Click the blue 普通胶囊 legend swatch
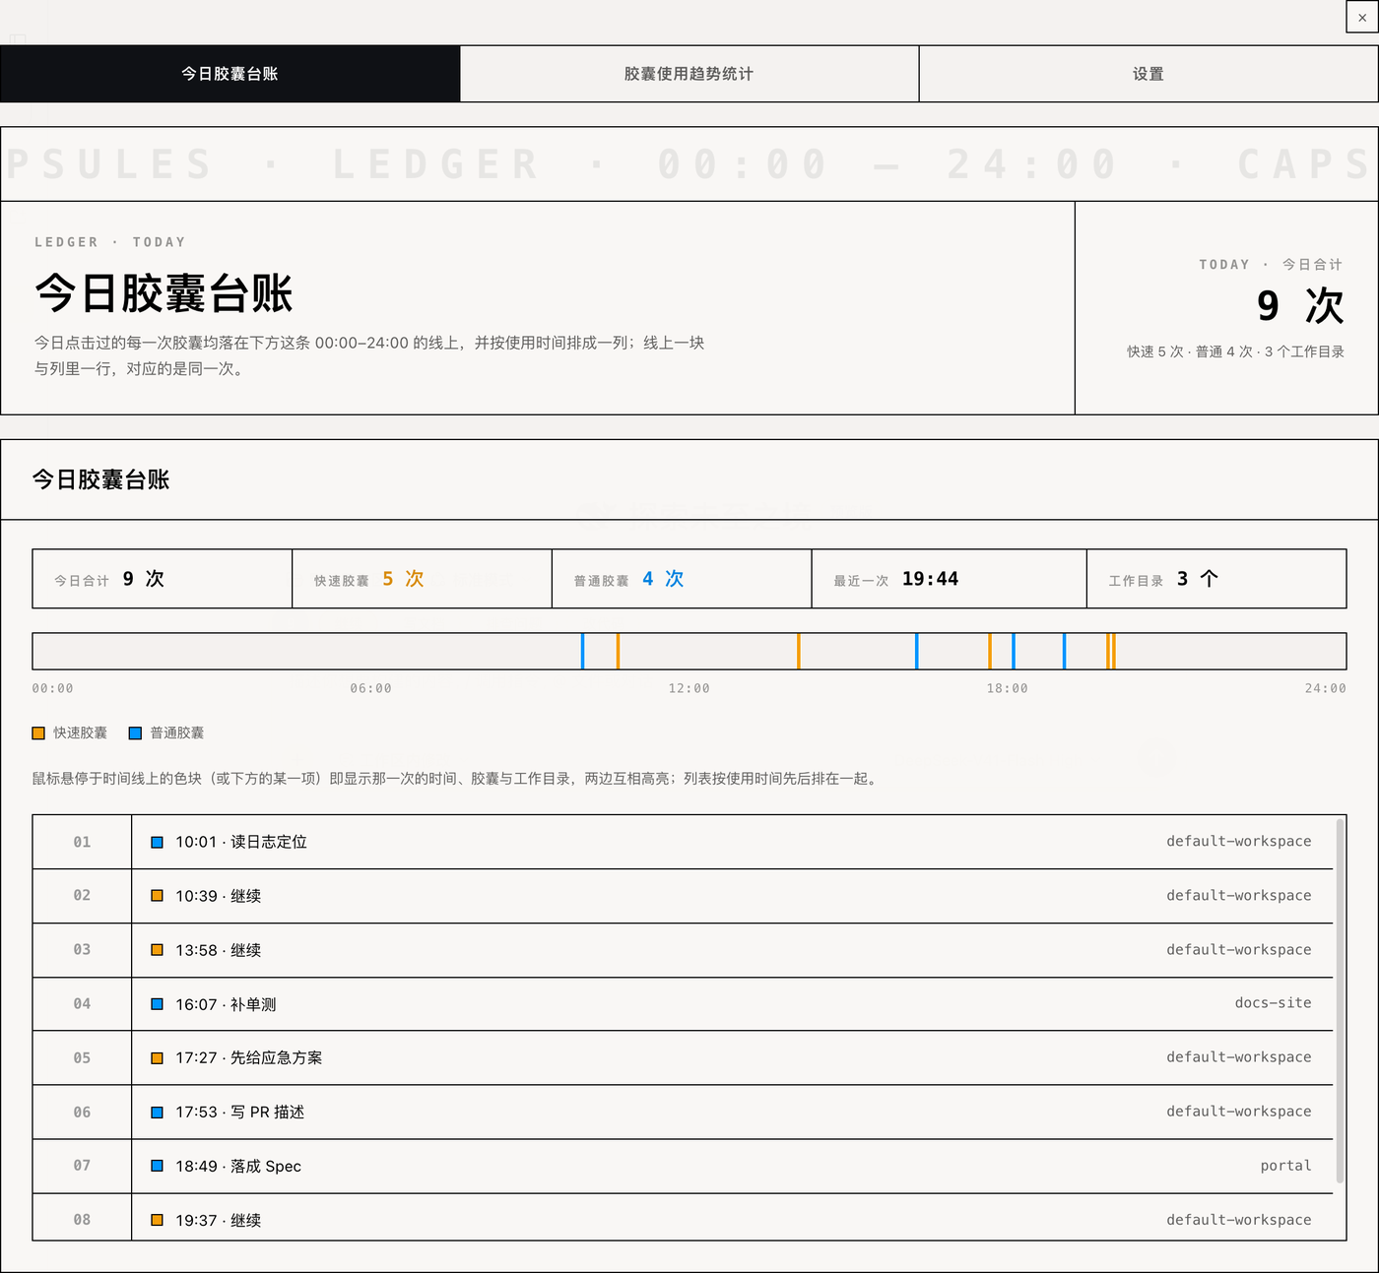The height and width of the screenshot is (1273, 1379). click(x=135, y=733)
